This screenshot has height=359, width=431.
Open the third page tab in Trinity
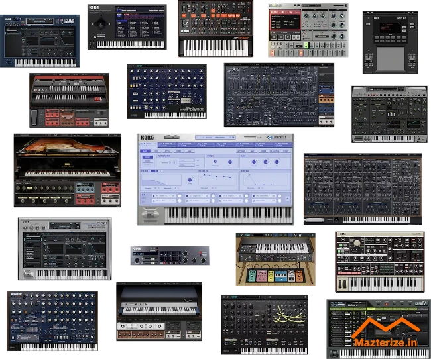coord(167,151)
